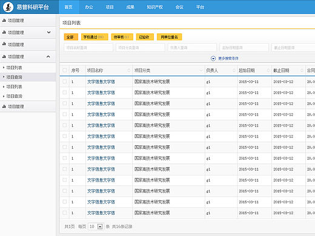Focus the 负责人查询 search field
This screenshot has width=315, height=236.
[192, 48]
